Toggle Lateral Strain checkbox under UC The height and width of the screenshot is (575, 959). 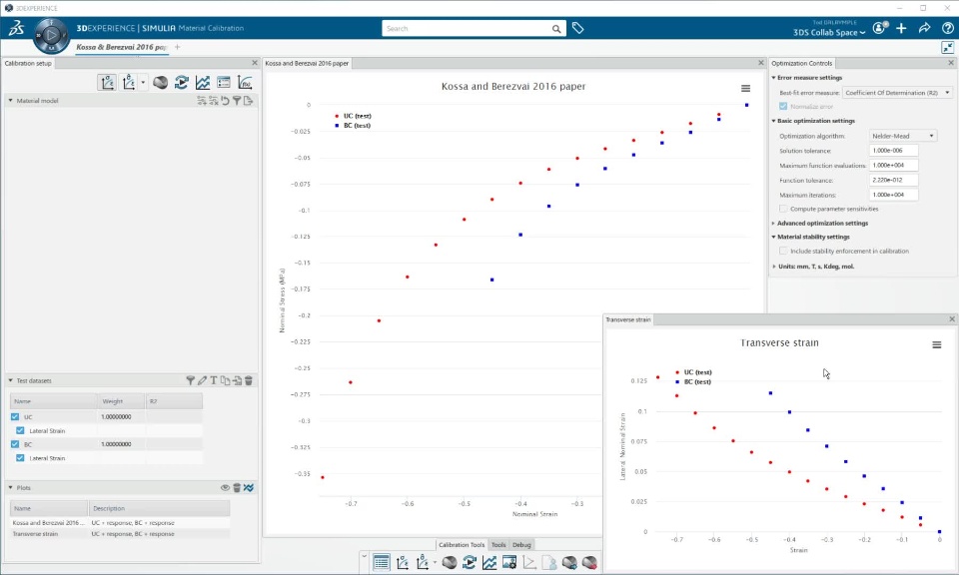[20, 431]
